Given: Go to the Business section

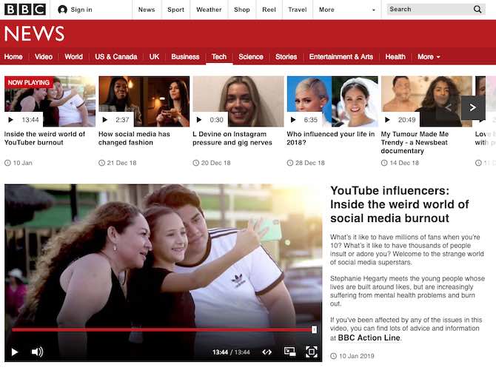Looking at the screenshot, I should click(185, 57).
